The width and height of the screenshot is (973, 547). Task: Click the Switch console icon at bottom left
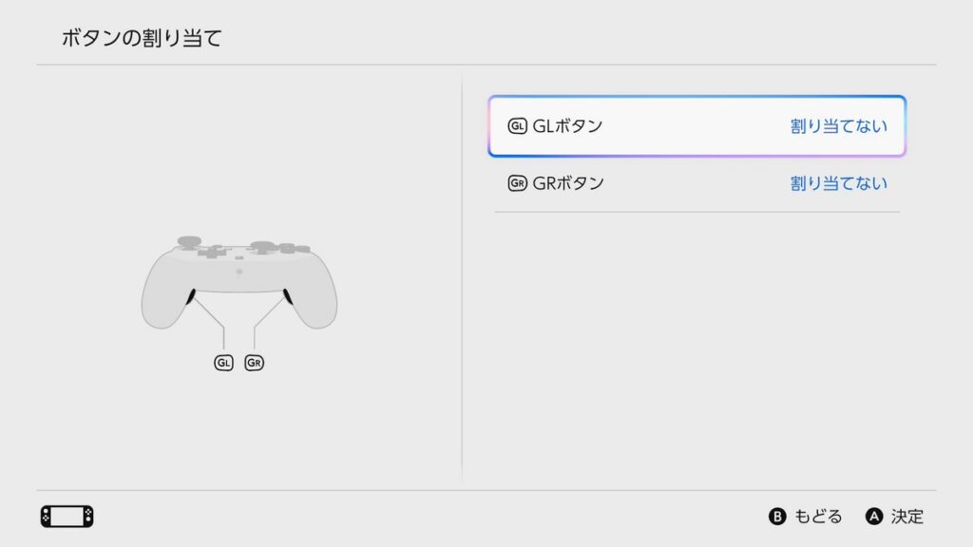[x=67, y=517]
